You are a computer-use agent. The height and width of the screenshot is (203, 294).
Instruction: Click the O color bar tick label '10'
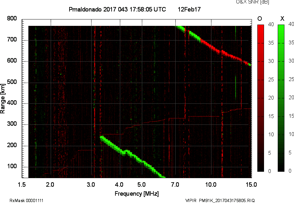click(x=271, y=135)
